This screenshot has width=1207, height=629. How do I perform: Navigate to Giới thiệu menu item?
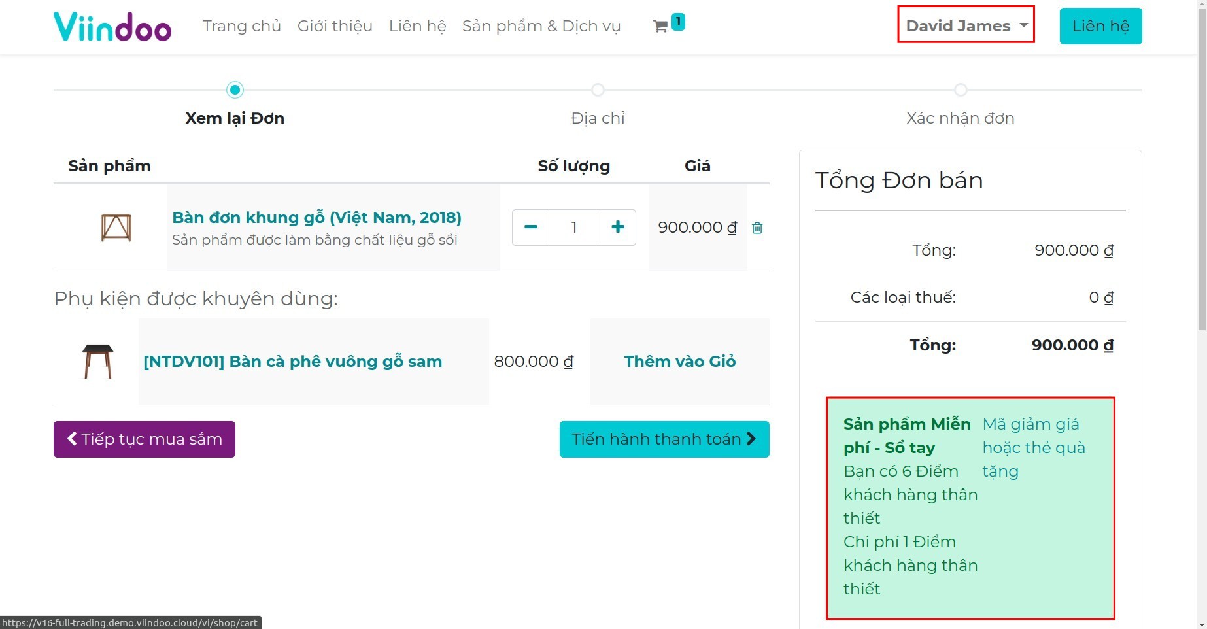335,26
